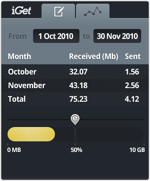Click the 0 MB scale label
Image resolution: width=150 pixels, height=181 pixels.
[14, 150]
